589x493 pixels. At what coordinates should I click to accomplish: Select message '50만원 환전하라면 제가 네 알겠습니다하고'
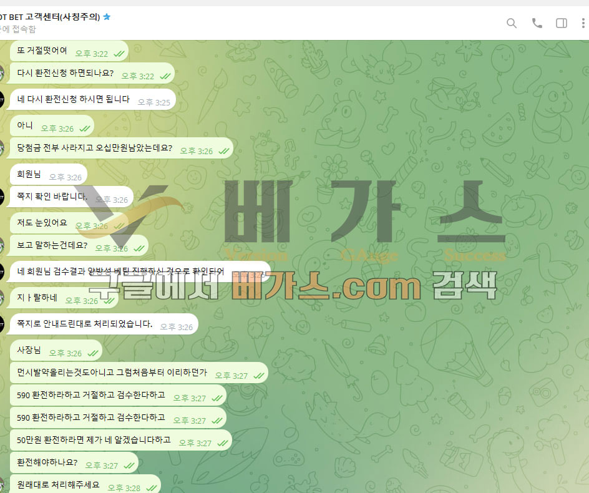click(x=120, y=441)
